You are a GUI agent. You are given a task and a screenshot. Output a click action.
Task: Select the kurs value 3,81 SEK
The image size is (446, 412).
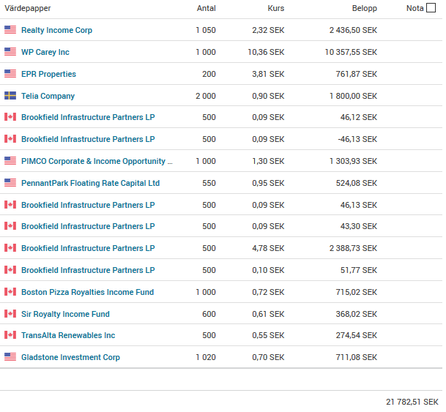[268, 74]
